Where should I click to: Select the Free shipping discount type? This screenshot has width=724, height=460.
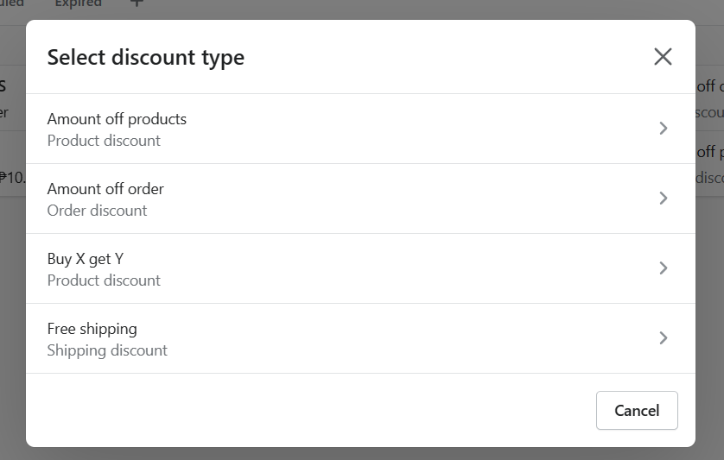click(x=360, y=338)
